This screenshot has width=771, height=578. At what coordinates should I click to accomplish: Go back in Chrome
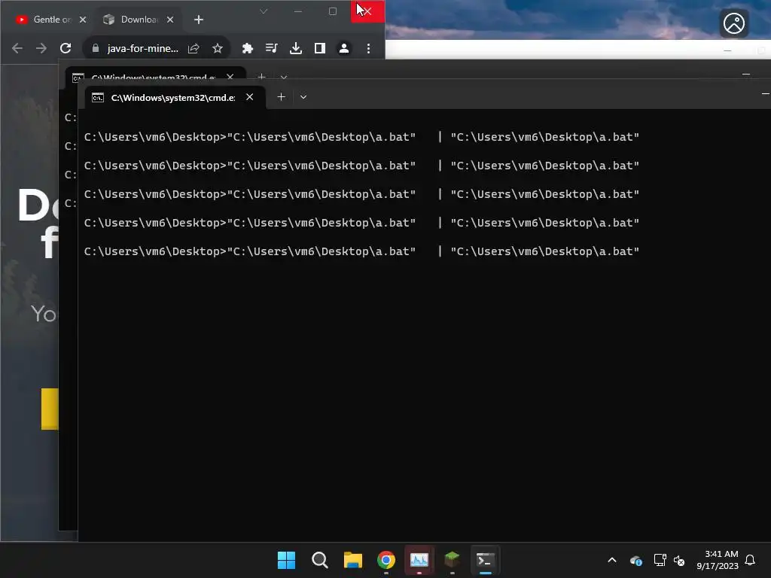tap(17, 48)
